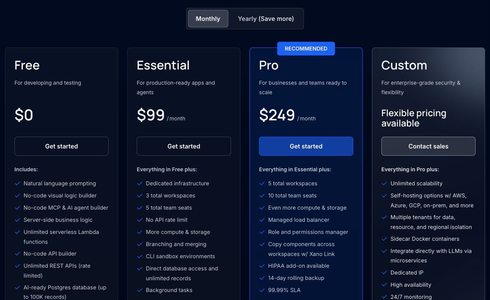Click checkmark beside Managed load balancer

tap(262, 220)
